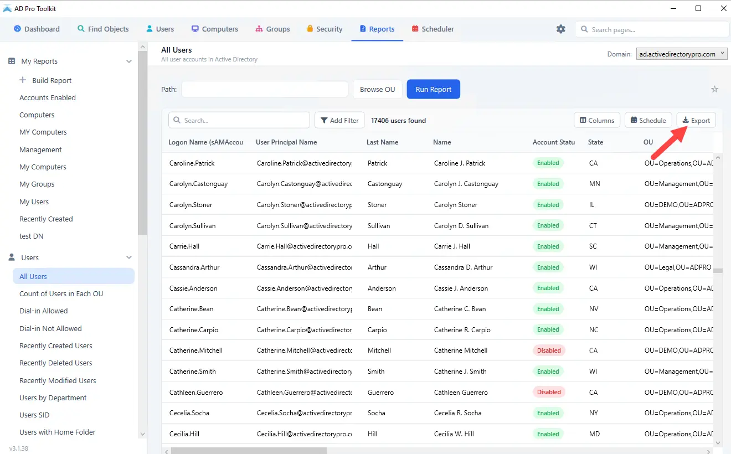Select Recently Created report
This screenshot has width=731, height=454.
click(x=46, y=219)
